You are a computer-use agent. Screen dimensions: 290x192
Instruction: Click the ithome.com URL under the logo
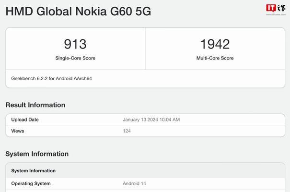pos(276,14)
